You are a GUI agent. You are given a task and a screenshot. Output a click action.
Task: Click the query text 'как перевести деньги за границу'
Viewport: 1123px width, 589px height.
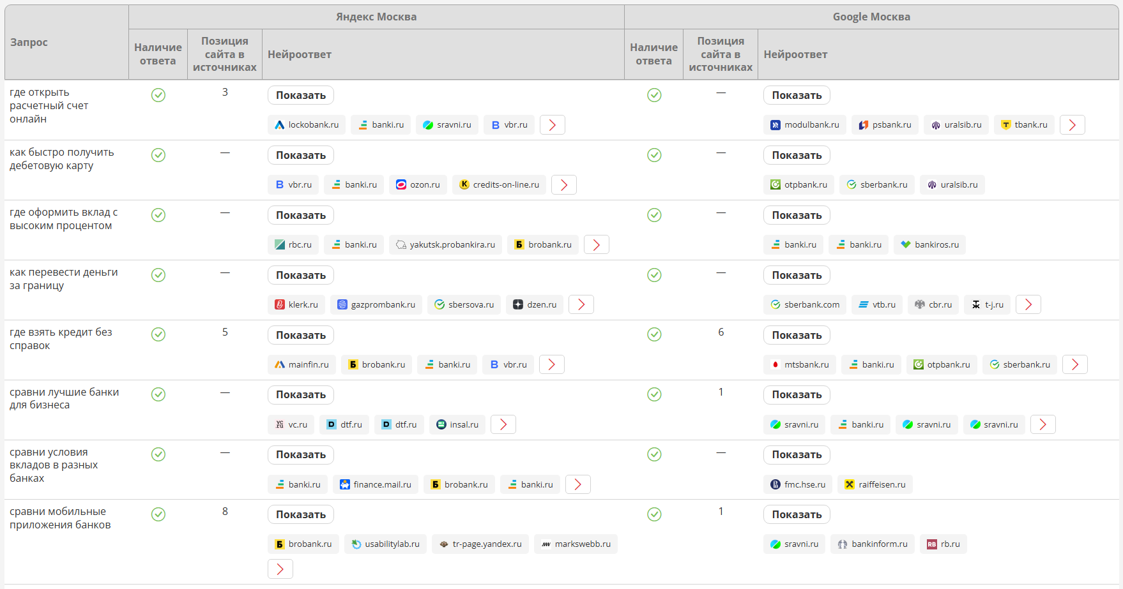[64, 279]
